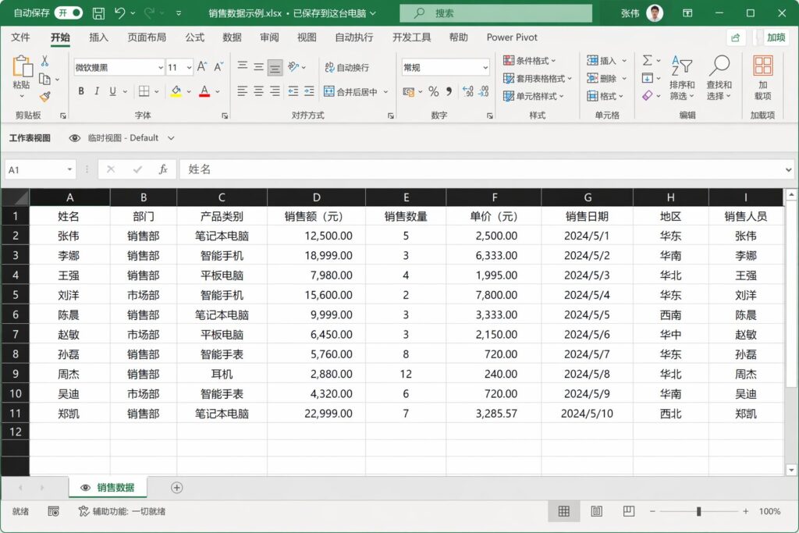Switch to the 数据 (Data) tab
The width and height of the screenshot is (799, 533).
click(232, 37)
